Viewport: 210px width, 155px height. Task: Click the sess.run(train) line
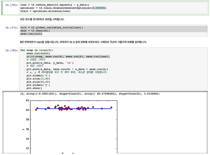coord(38,53)
